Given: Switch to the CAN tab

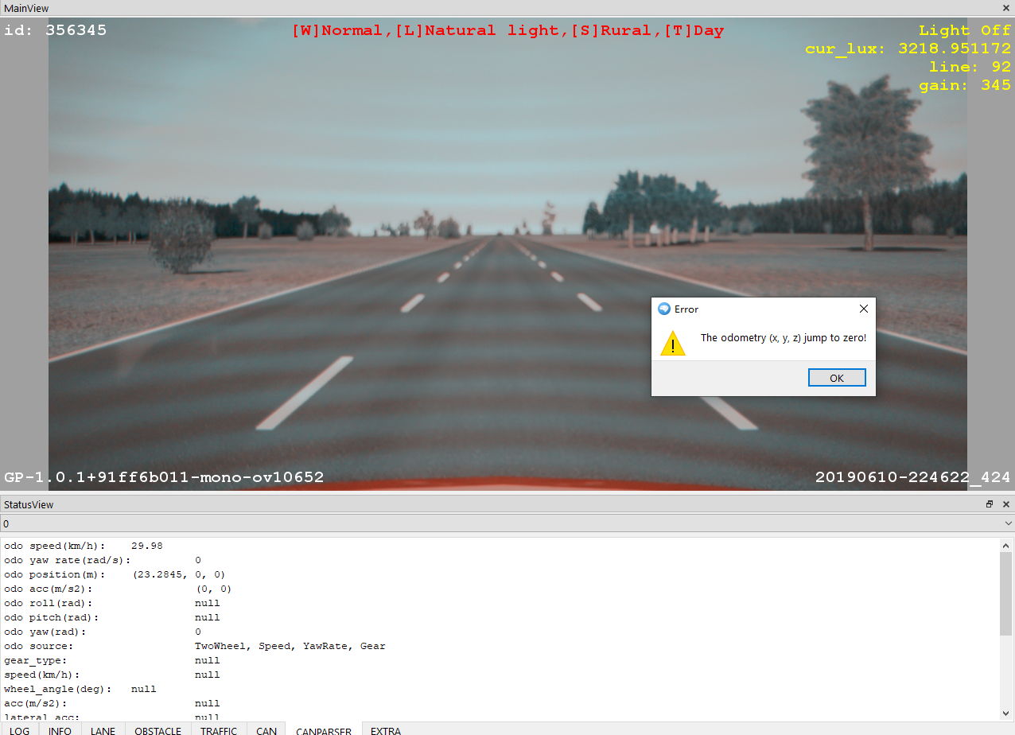Looking at the screenshot, I should [x=266, y=730].
